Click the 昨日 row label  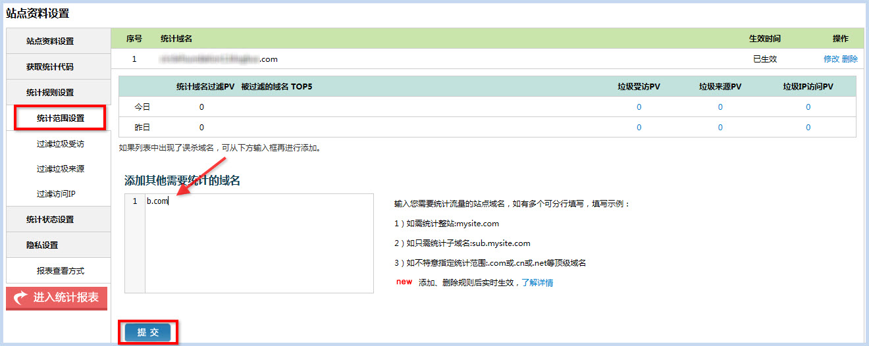coord(142,128)
